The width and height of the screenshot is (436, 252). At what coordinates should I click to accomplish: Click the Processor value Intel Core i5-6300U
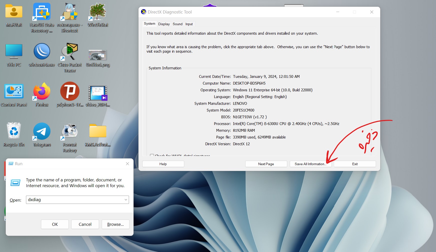pyautogui.click(x=286, y=124)
